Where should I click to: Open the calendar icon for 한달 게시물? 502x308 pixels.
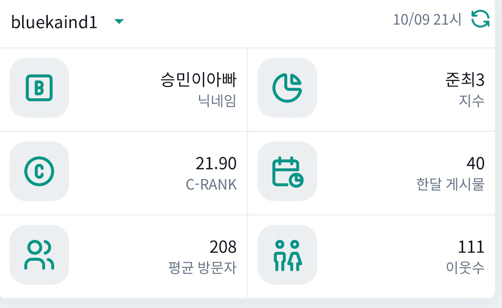coord(287,171)
